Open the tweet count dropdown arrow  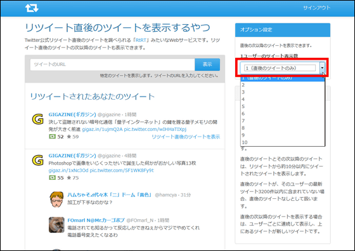click(322, 68)
